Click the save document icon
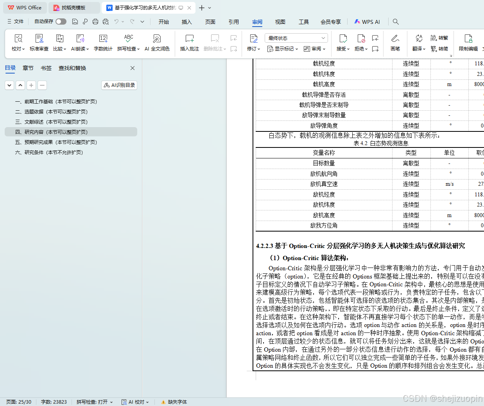Viewport: 484px width, 406px height. (x=75, y=22)
